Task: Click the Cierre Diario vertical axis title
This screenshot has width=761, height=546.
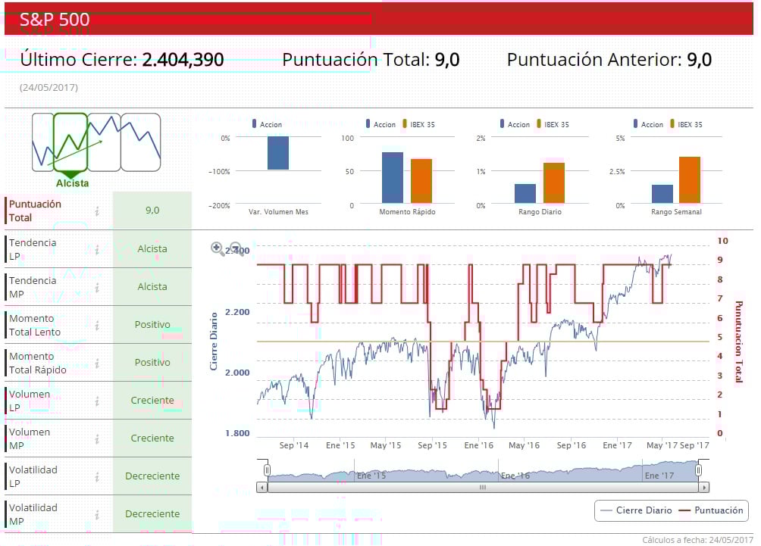Action: click(214, 341)
